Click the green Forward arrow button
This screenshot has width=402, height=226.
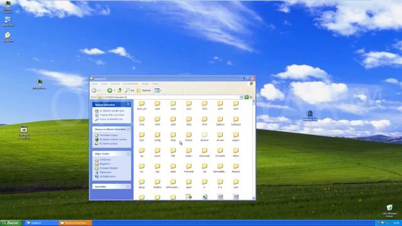click(109, 90)
